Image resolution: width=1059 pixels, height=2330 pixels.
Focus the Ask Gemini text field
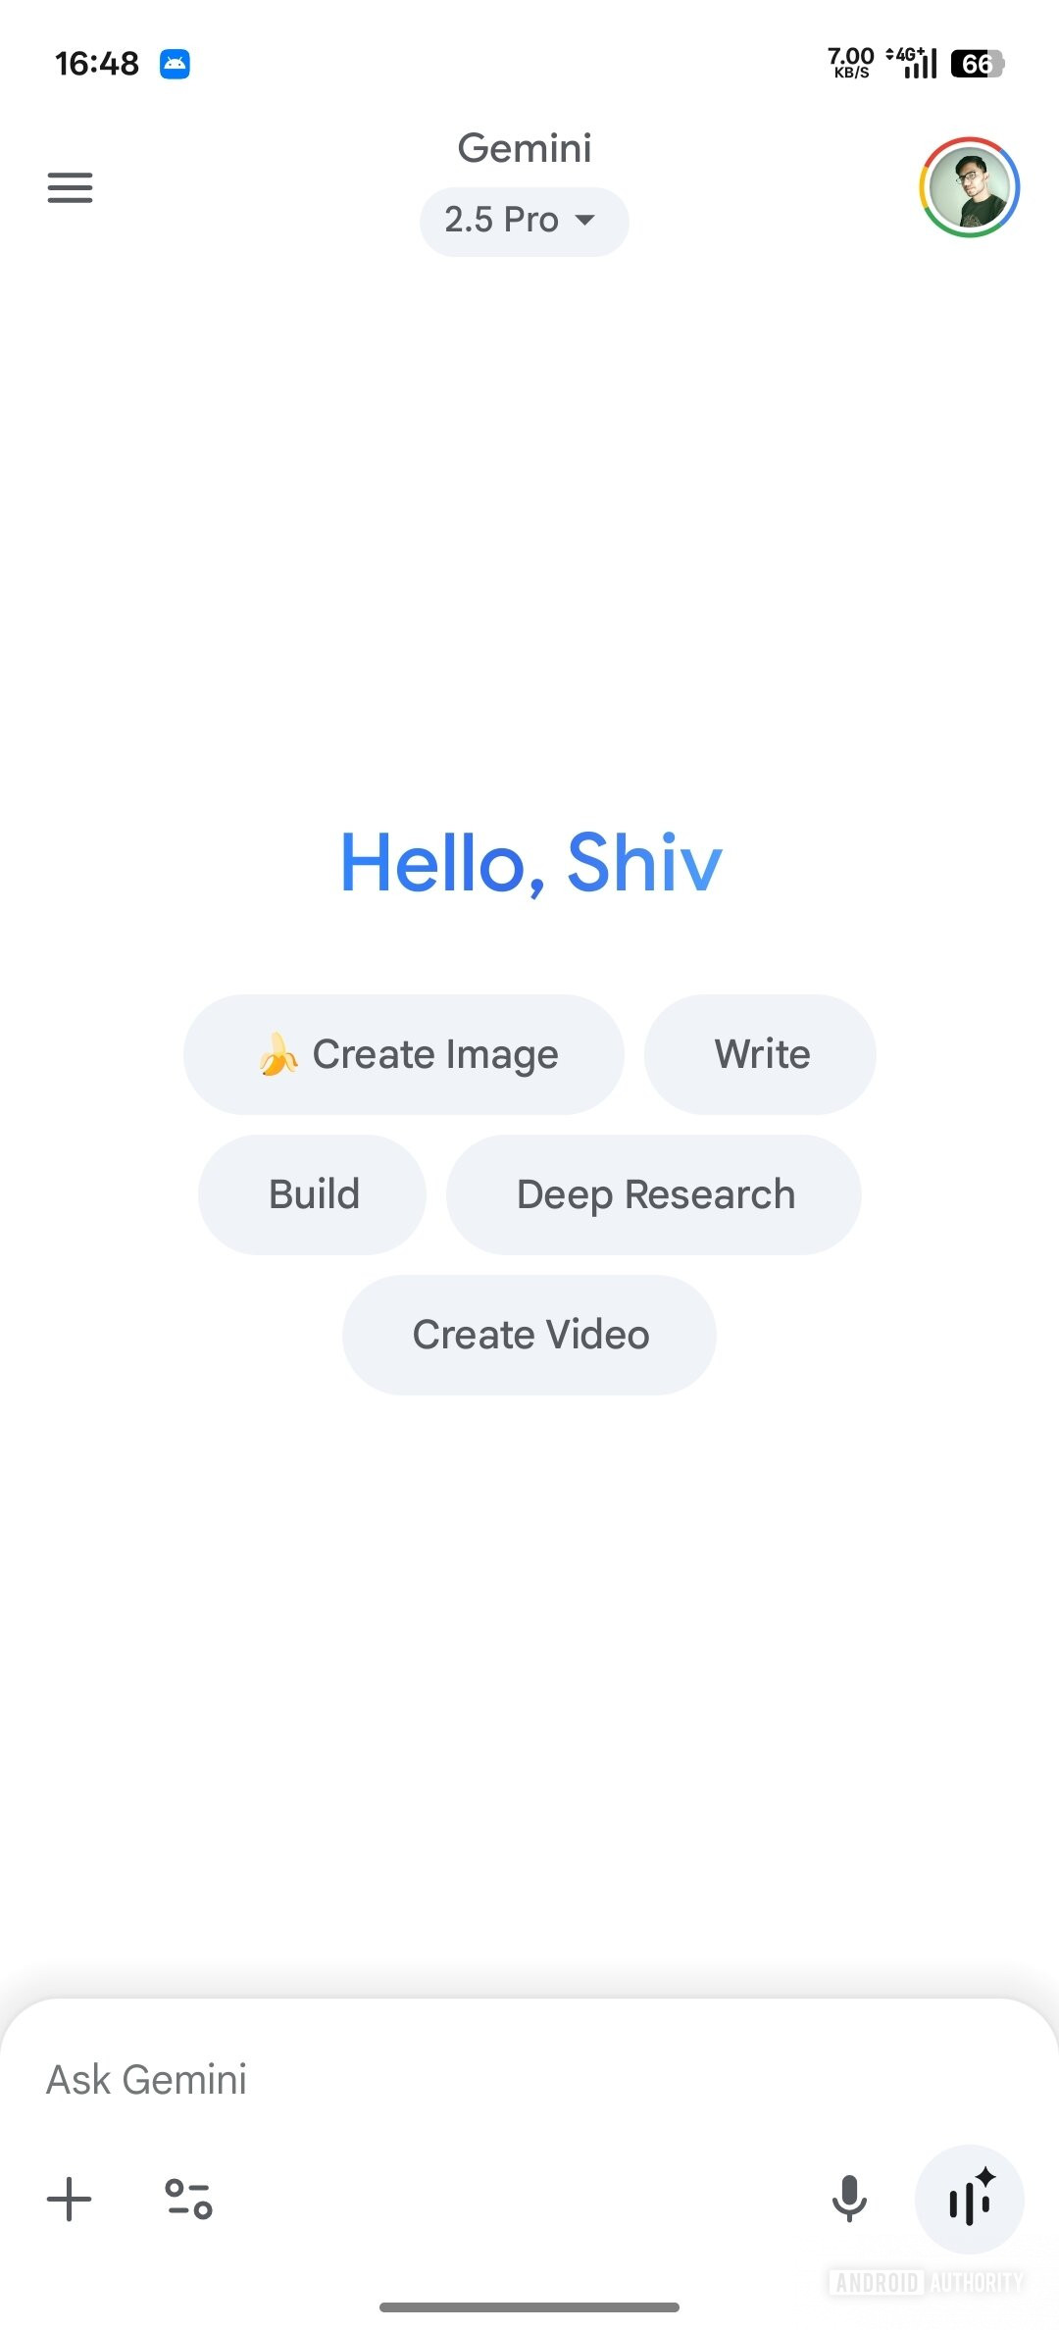529,2079
